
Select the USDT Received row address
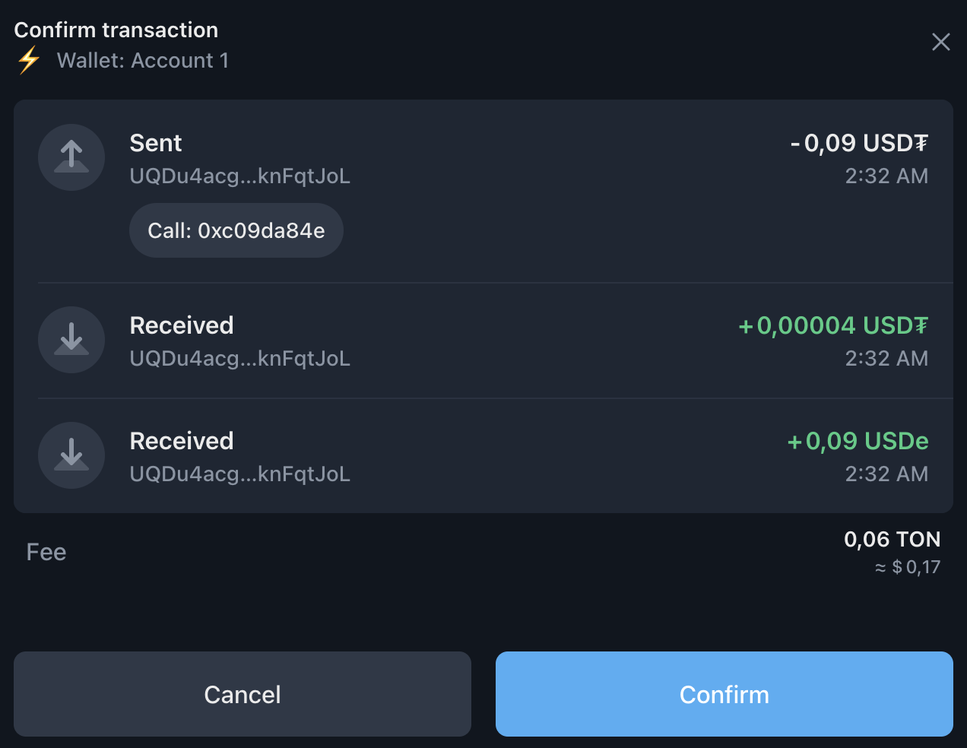pos(239,359)
